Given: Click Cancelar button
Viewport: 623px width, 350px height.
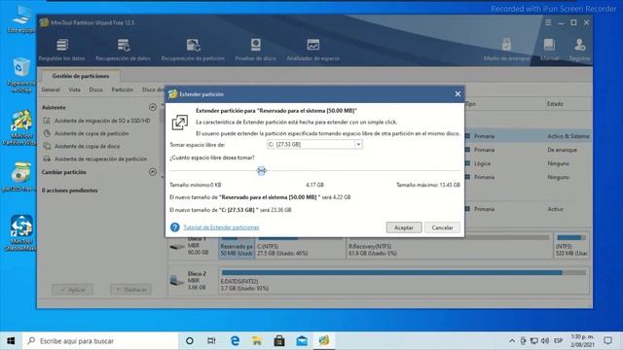Looking at the screenshot, I should 442,227.
